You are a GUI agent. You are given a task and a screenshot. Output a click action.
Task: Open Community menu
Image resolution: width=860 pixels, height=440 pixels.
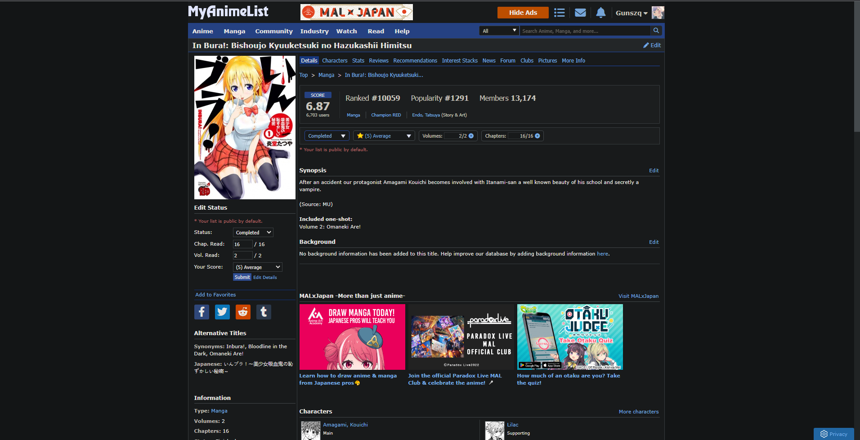point(273,31)
